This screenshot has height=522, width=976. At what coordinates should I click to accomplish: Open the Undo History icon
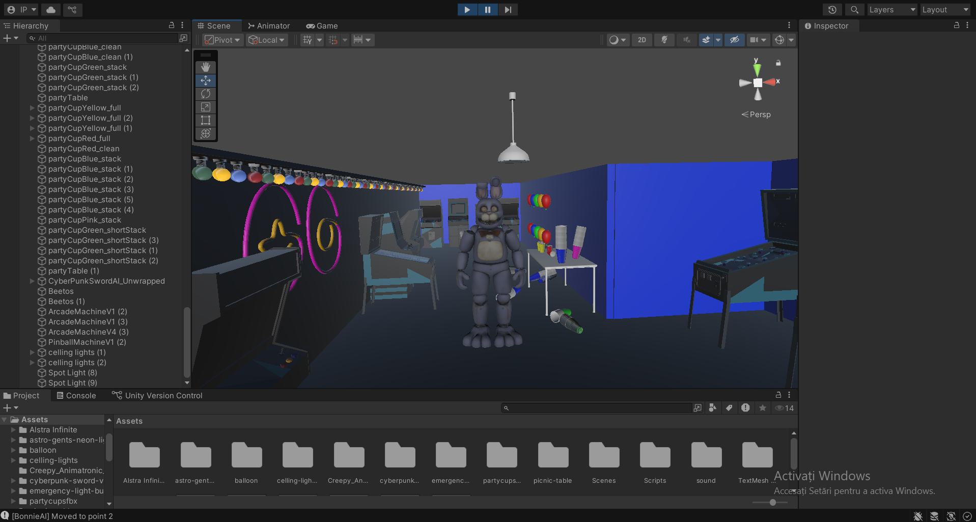(x=832, y=10)
